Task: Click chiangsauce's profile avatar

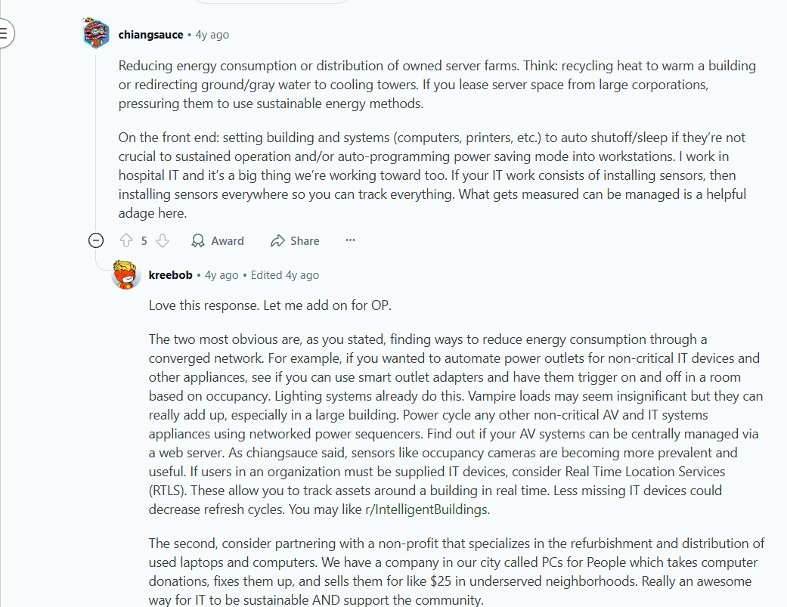Action: [96, 35]
